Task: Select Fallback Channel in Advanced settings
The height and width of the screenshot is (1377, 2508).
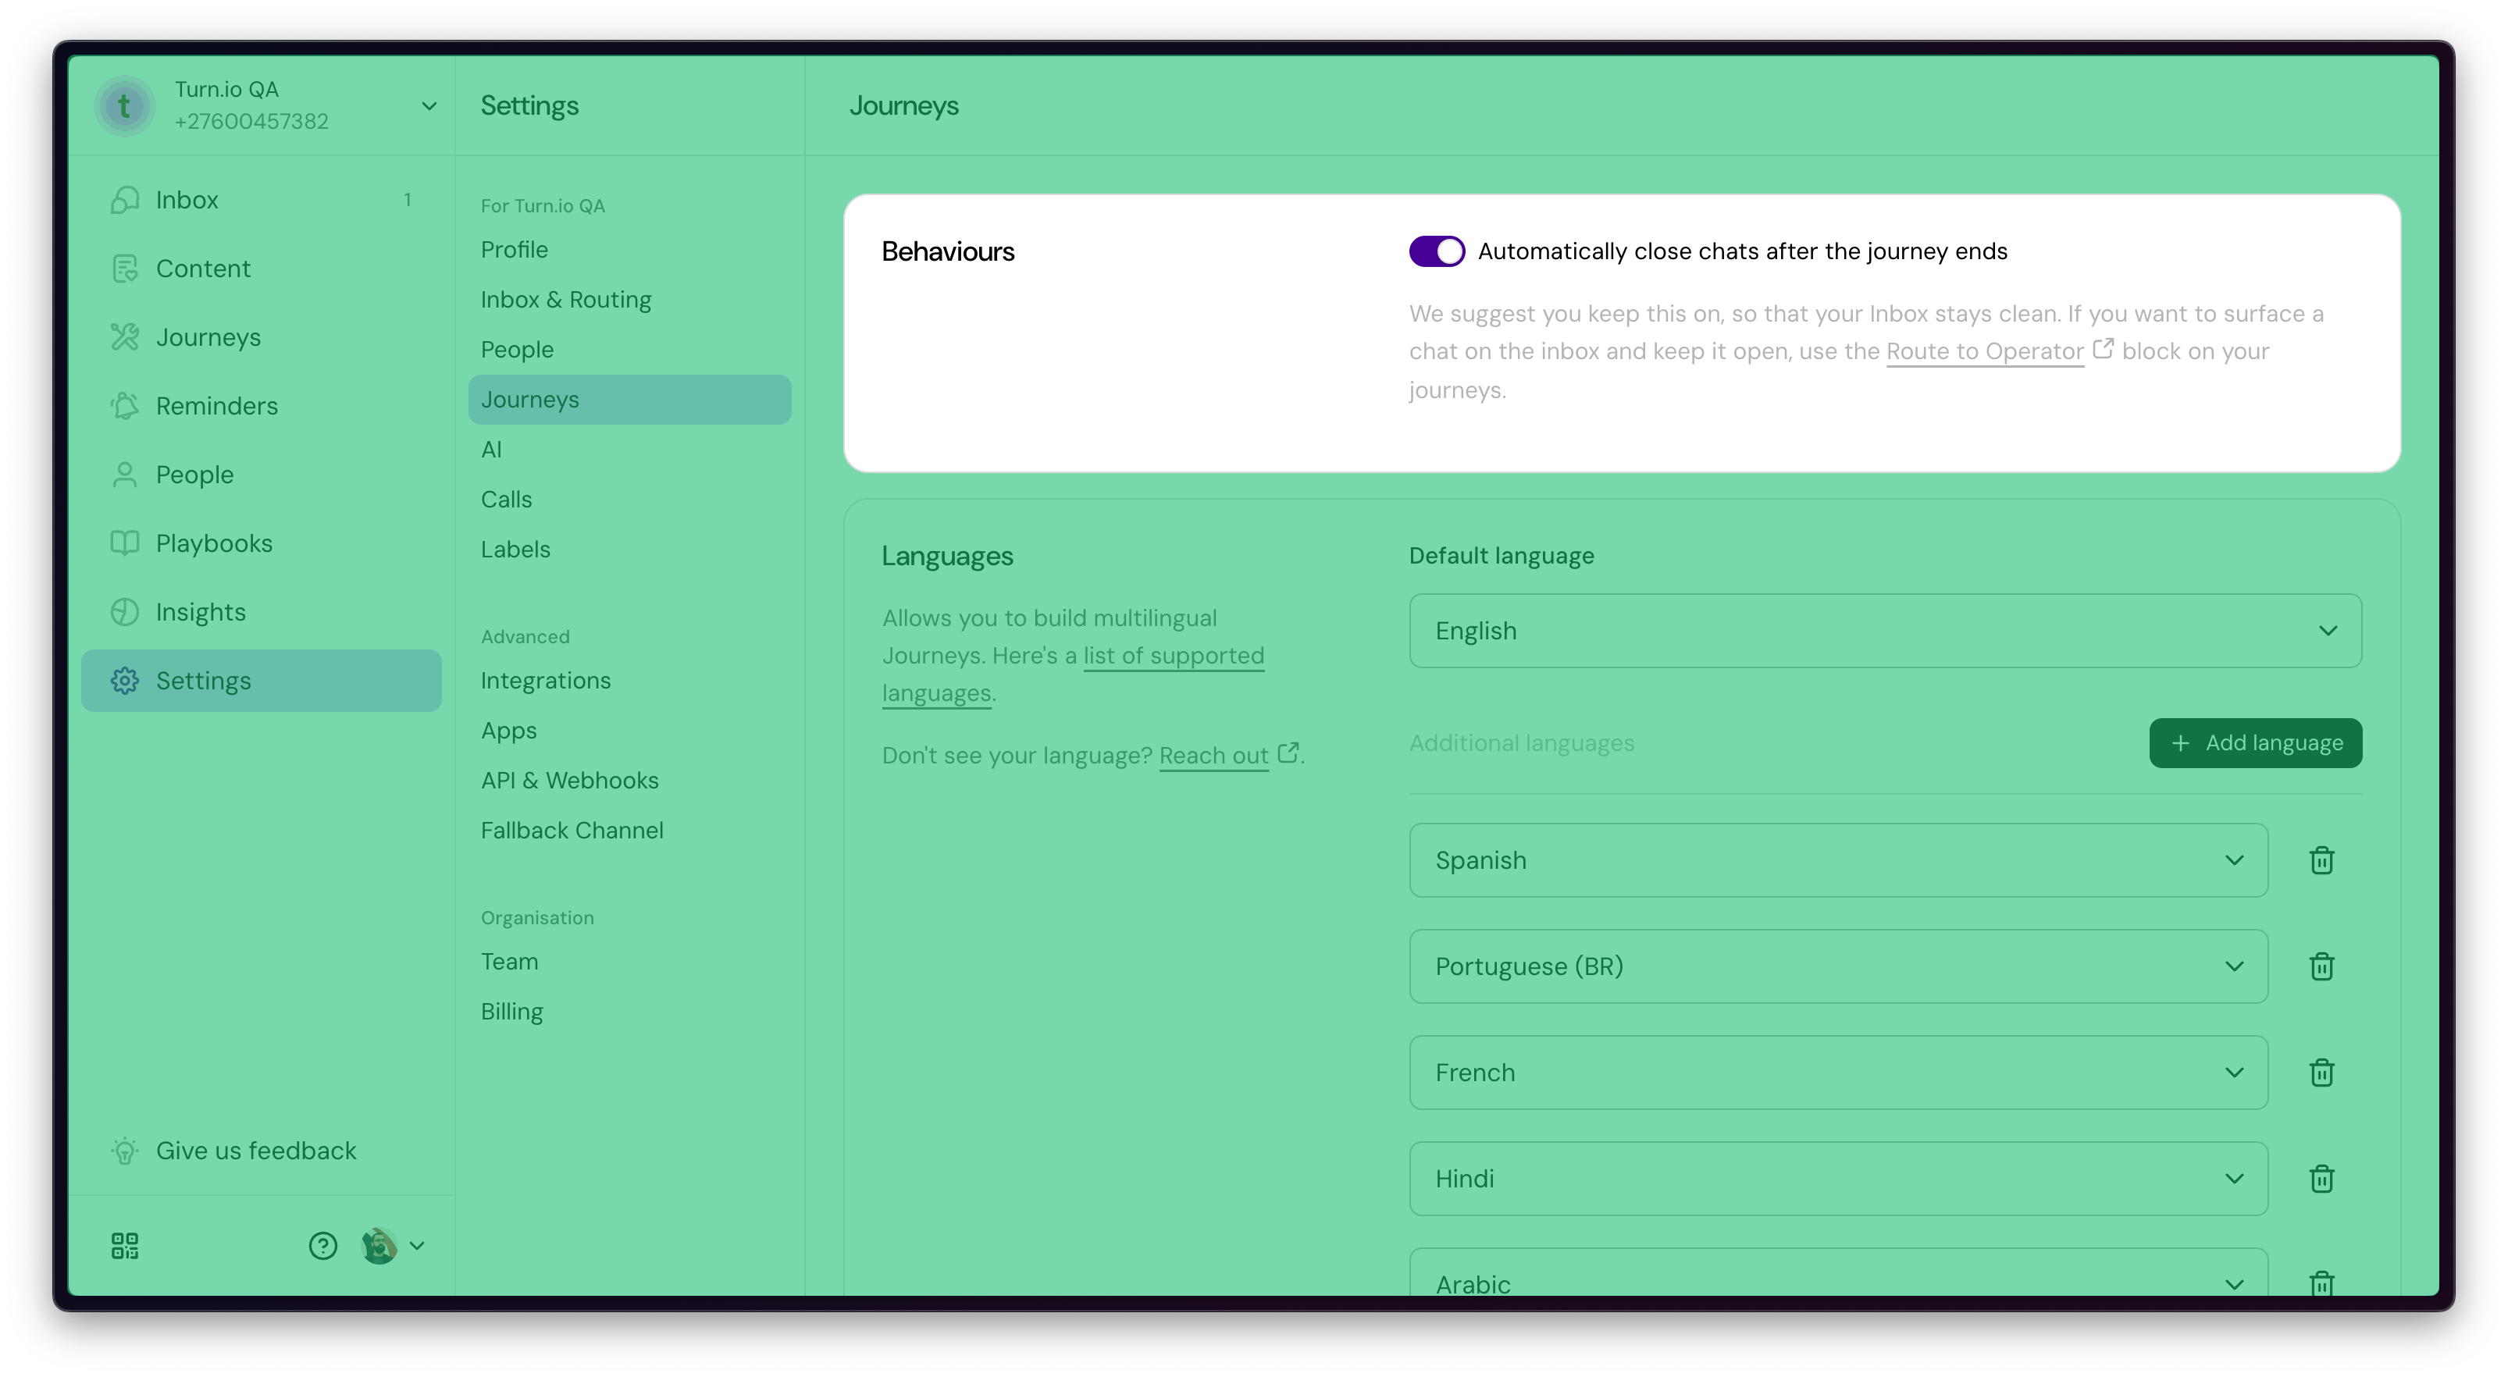Action: click(x=572, y=830)
